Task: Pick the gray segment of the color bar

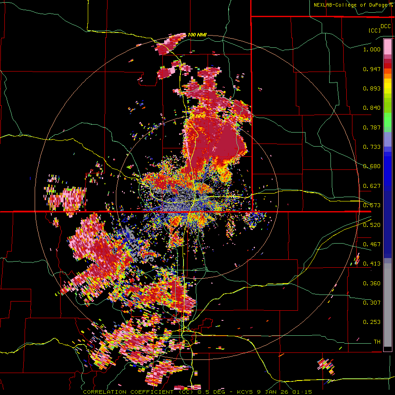Action: 388,305
